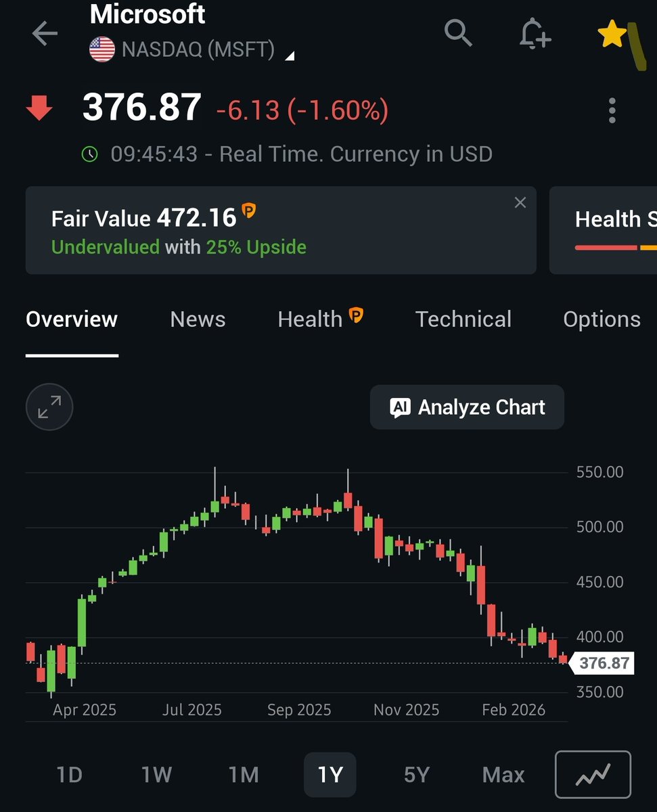Screen dimensions: 657x812
Task: Tap the Apr 2025 axis label
Action: [x=85, y=710]
